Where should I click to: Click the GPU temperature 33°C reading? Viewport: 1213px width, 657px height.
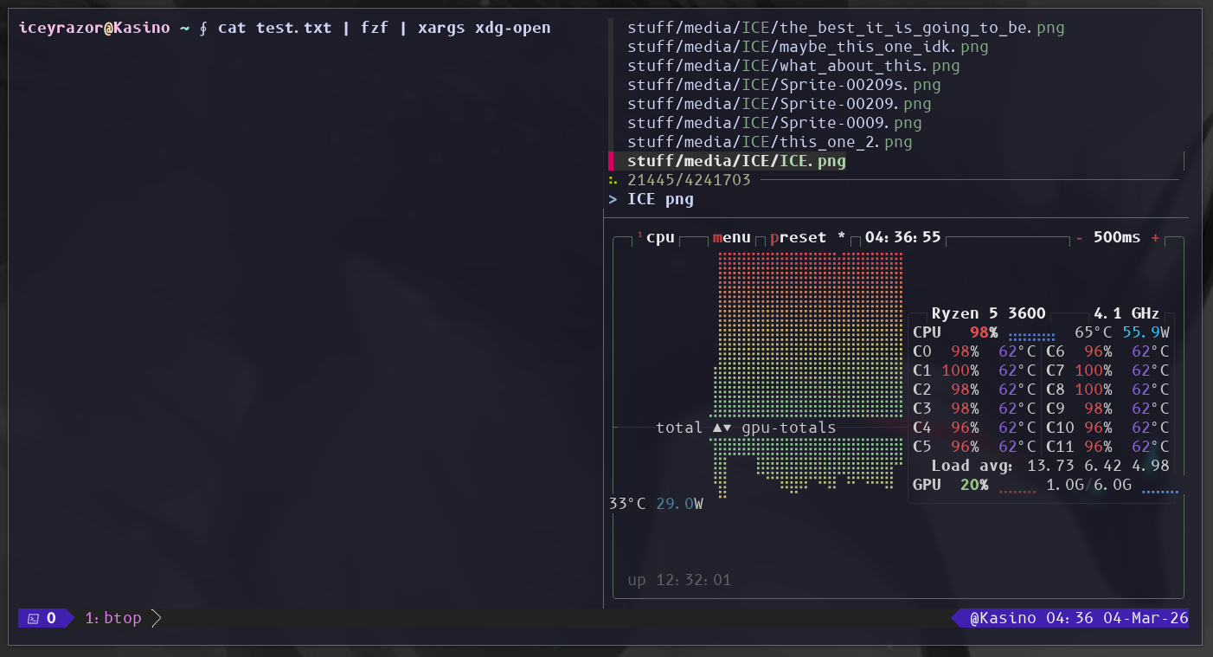[627, 504]
